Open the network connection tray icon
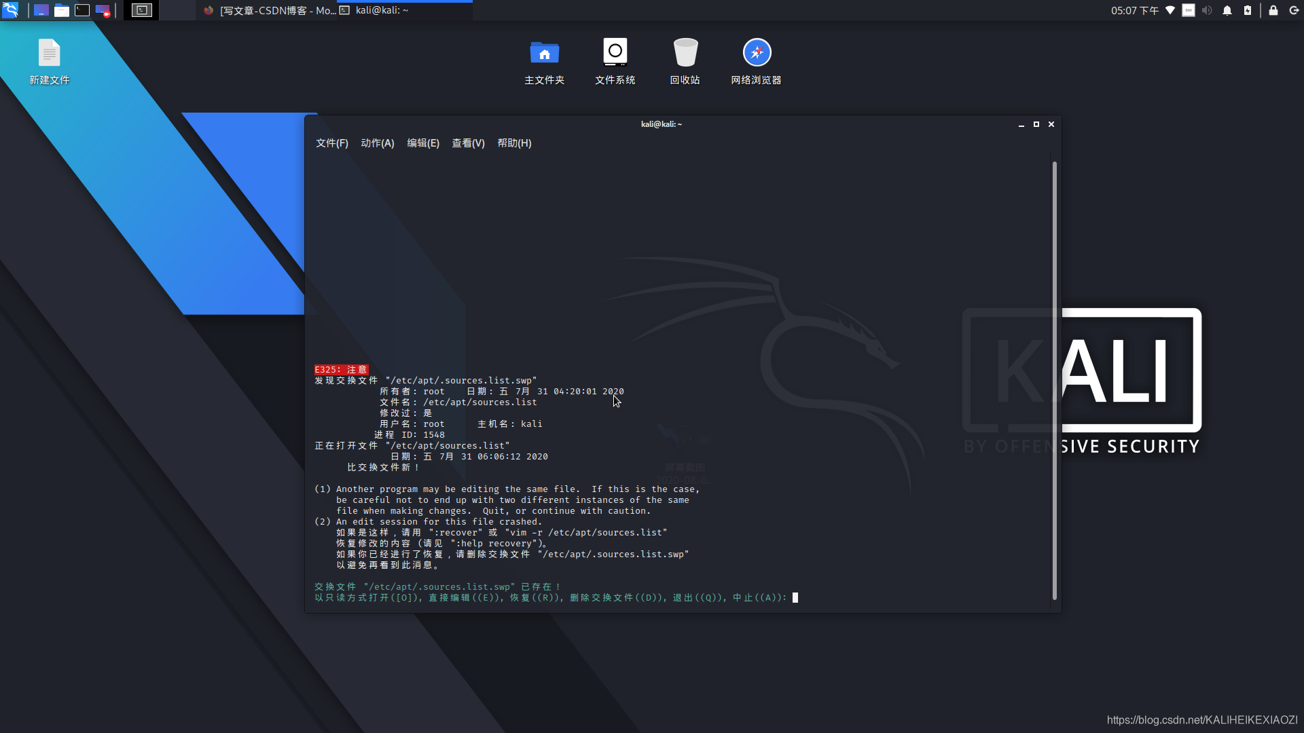The height and width of the screenshot is (733, 1304). (x=1170, y=10)
